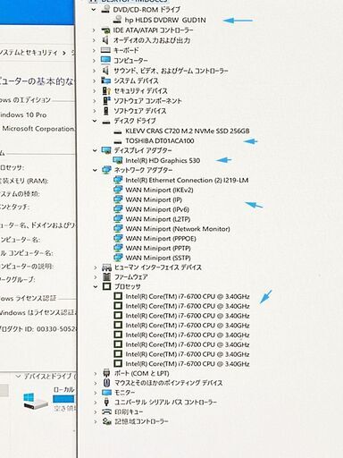Click the ディスプレイ アダプター category icon

pos(106,150)
